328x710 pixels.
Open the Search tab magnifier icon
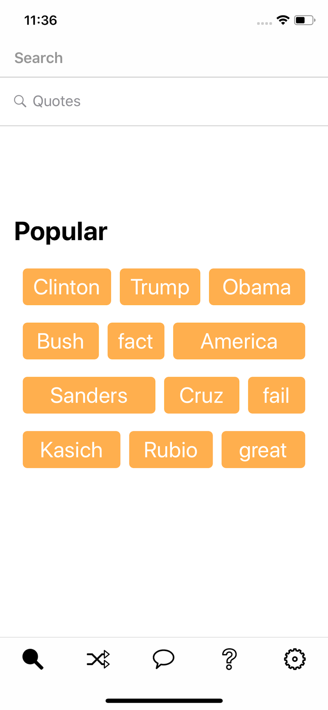point(33,659)
